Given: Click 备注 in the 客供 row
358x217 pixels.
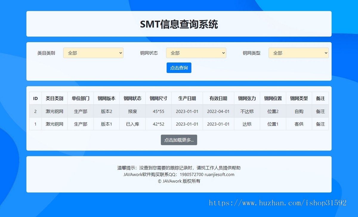Looking at the screenshot, I should point(320,124).
